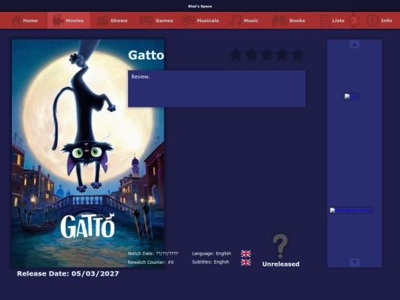Go to the Books section

288,21
